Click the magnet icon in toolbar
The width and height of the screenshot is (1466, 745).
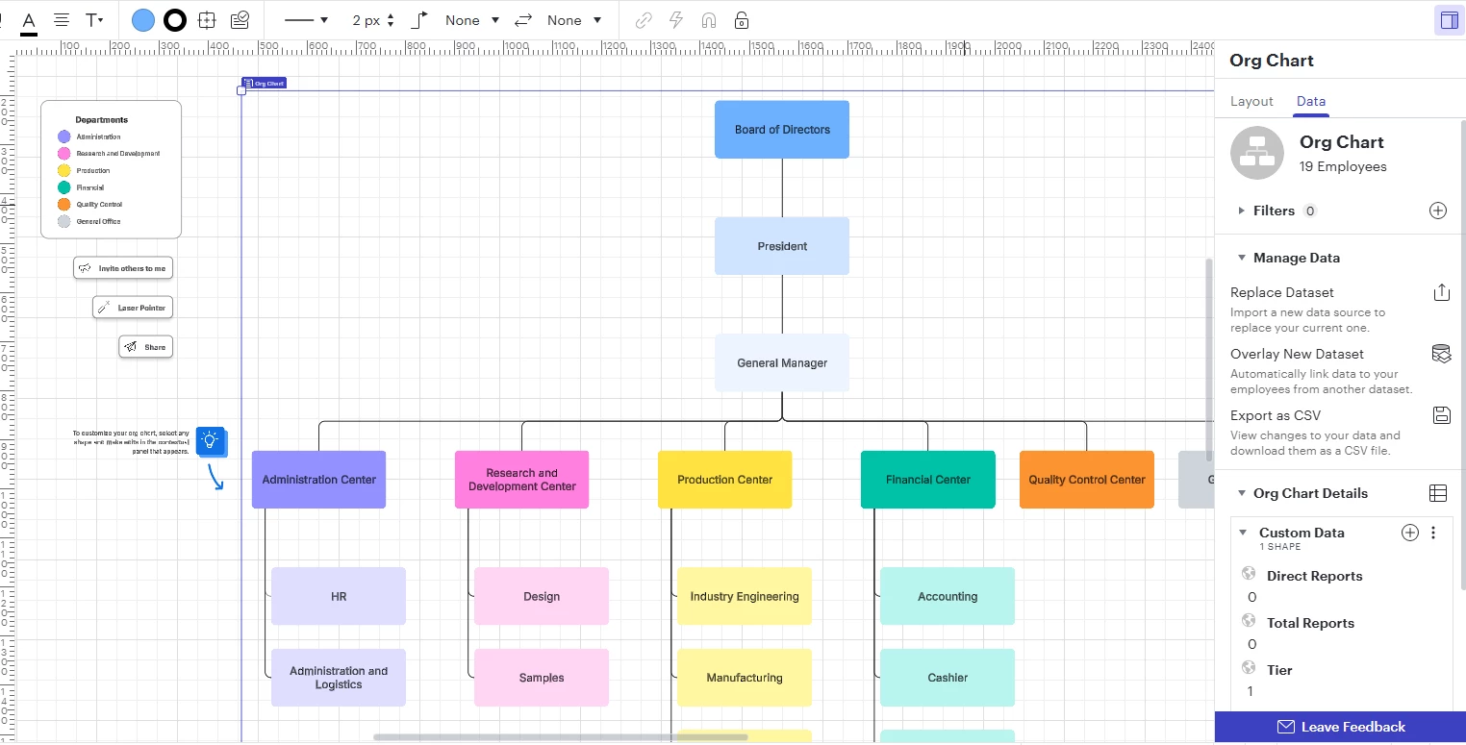(709, 20)
